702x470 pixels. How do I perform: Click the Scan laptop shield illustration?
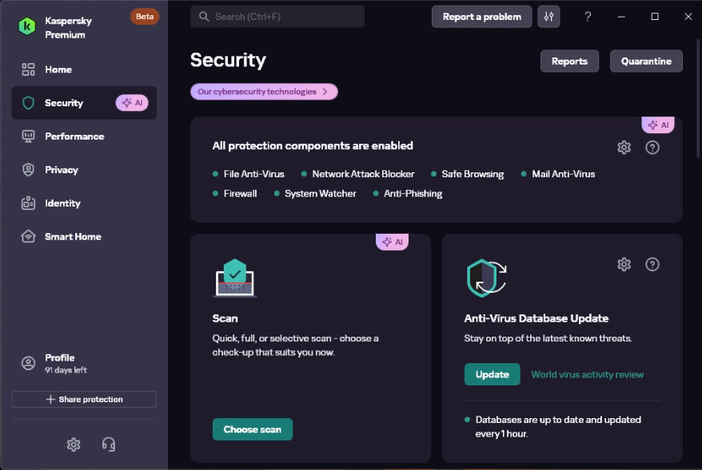pos(234,278)
